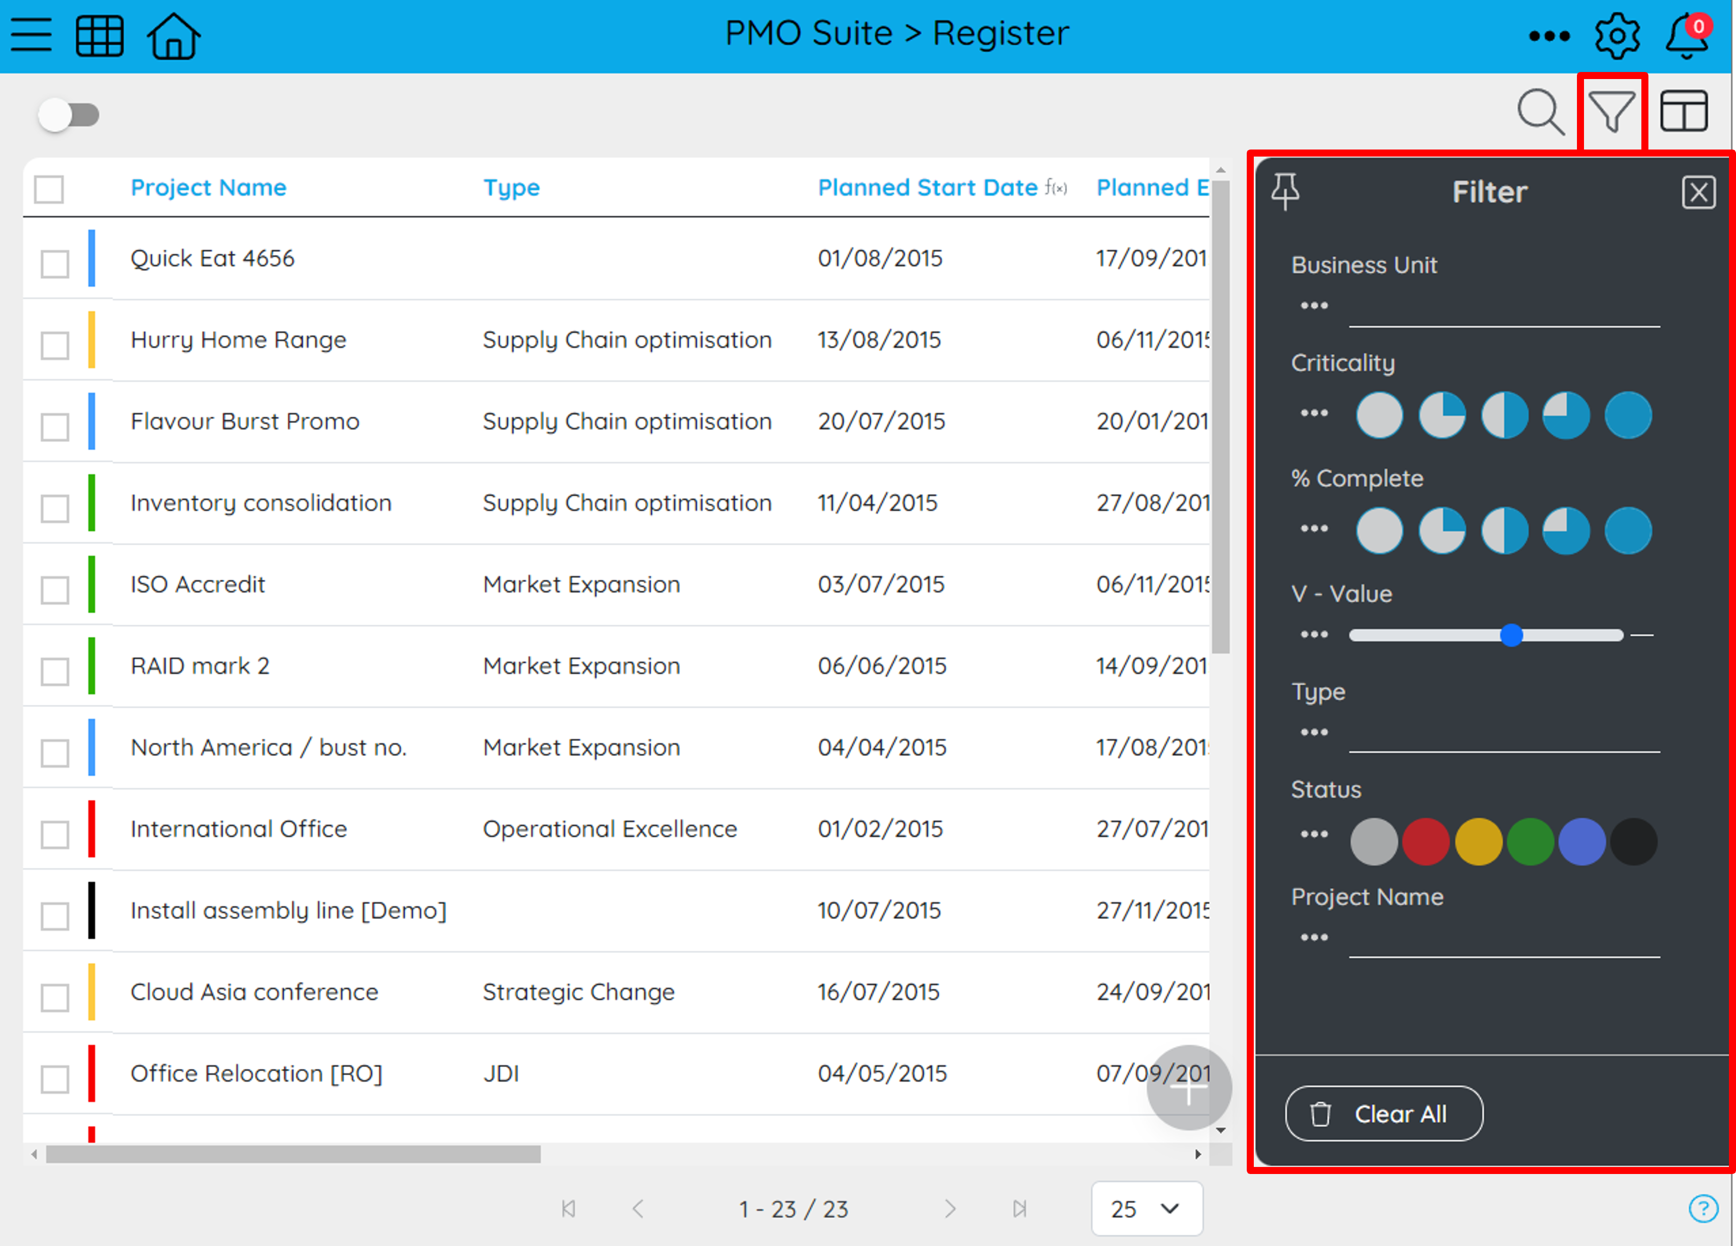The width and height of the screenshot is (1736, 1246).
Task: Pick the green Status swatch
Action: (x=1530, y=841)
